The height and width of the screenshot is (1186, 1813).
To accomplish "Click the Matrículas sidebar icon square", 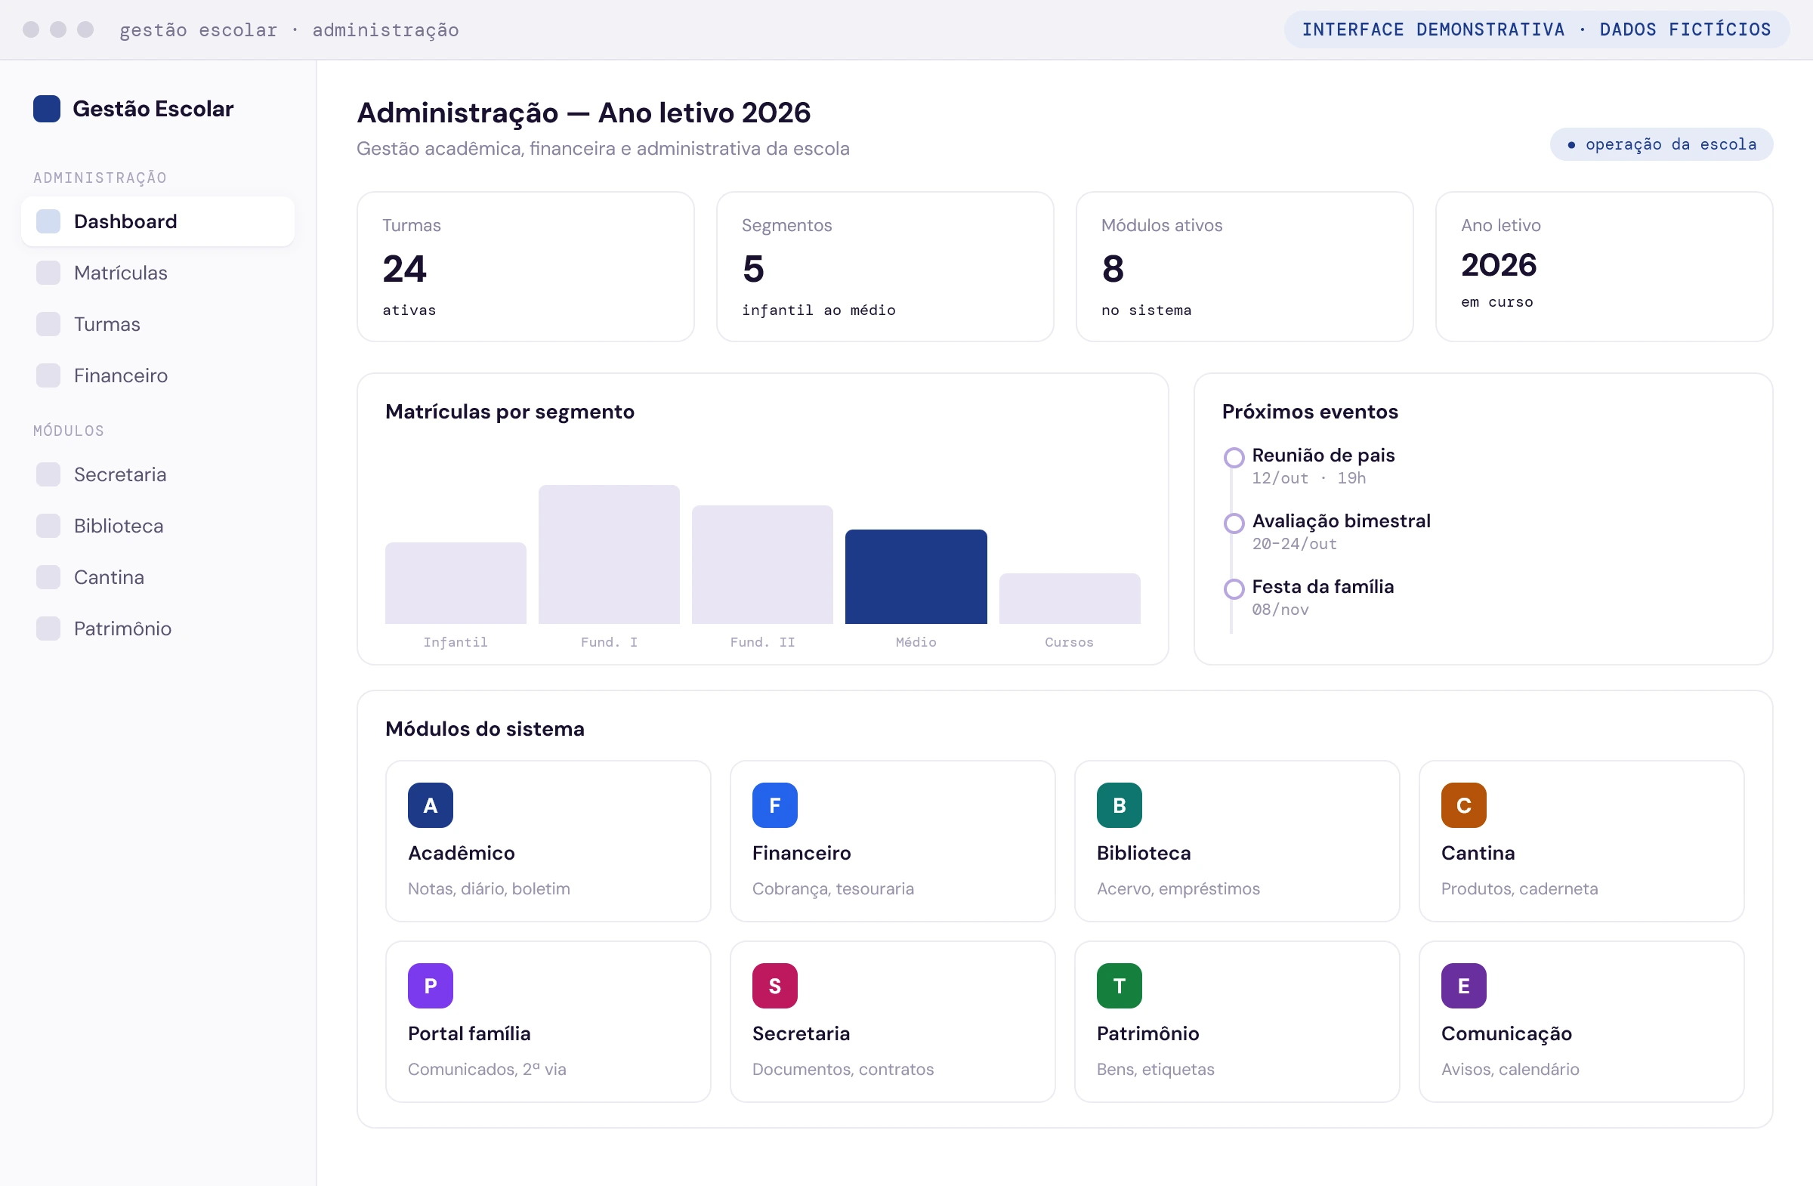I will coord(48,273).
